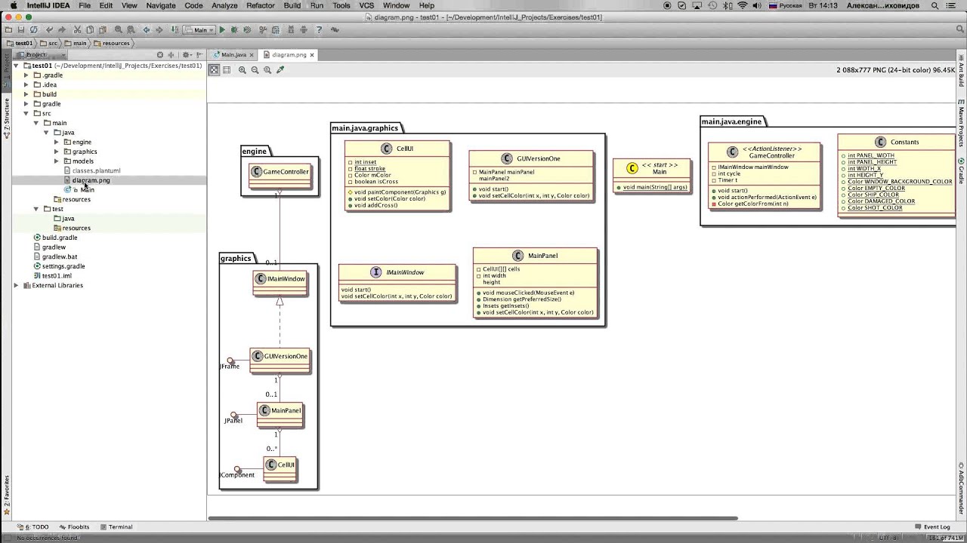Start debugging with the bug icon

(x=234, y=30)
